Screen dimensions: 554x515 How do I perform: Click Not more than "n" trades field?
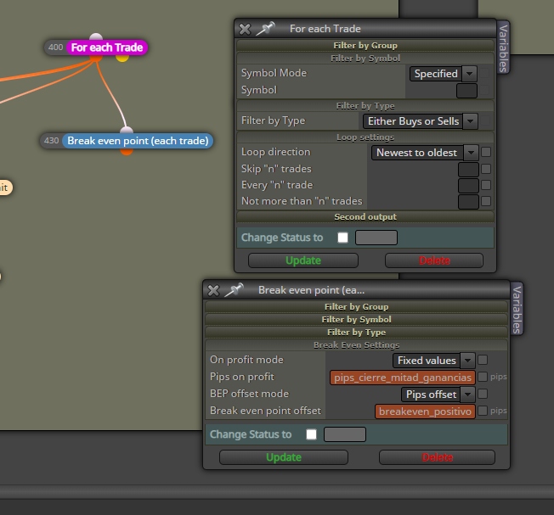pos(468,202)
